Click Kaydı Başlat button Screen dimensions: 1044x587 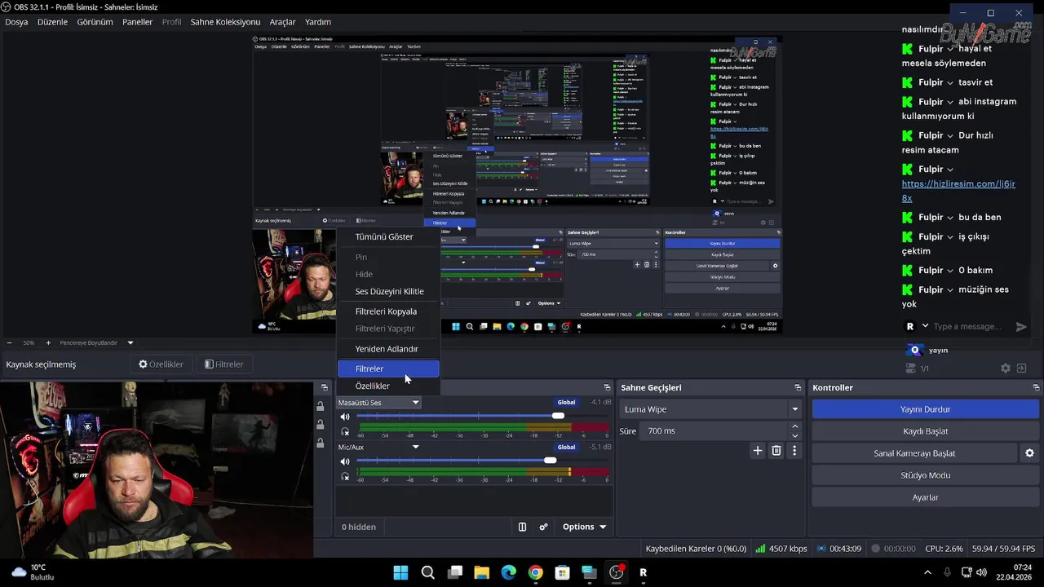[926, 431]
